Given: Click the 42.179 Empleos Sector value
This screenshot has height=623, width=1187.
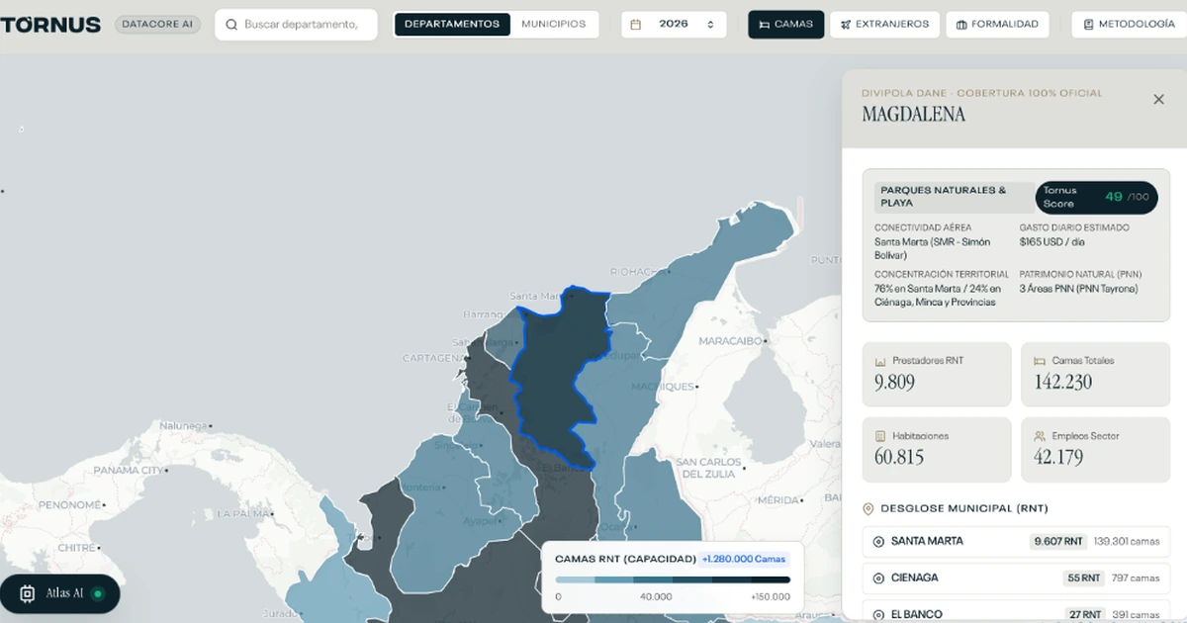Looking at the screenshot, I should point(1058,457).
